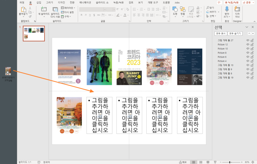Click Find (찾기) in editing group
Viewport: 257px width, 164px height.
coord(210,8)
